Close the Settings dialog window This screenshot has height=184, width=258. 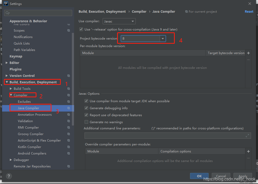pos(250,4)
